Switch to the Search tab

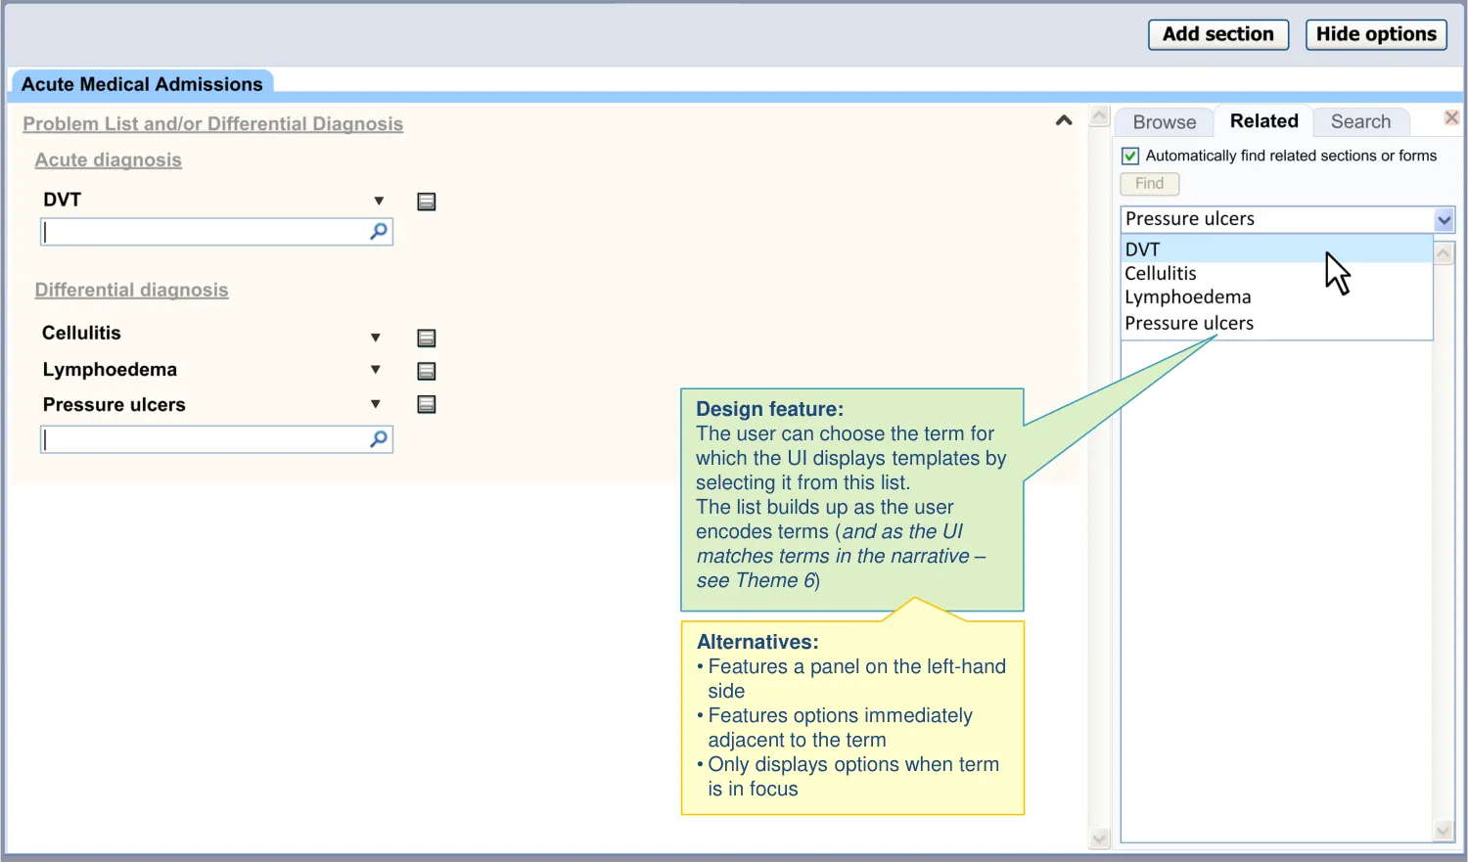[x=1359, y=122]
